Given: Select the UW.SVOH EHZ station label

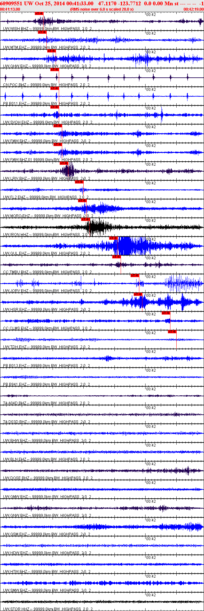Looking at the screenshot, I should 48,122.
